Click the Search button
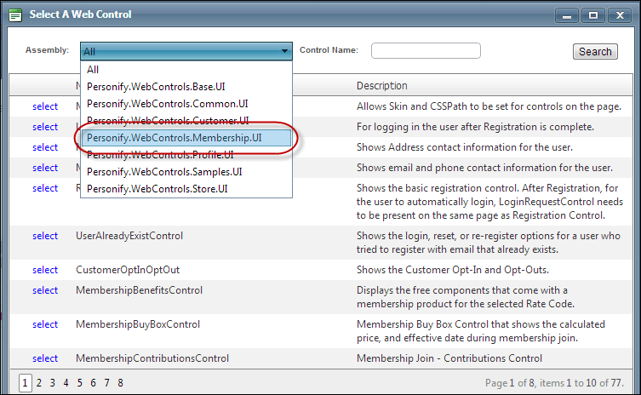The width and height of the screenshot is (641, 395). [x=595, y=52]
